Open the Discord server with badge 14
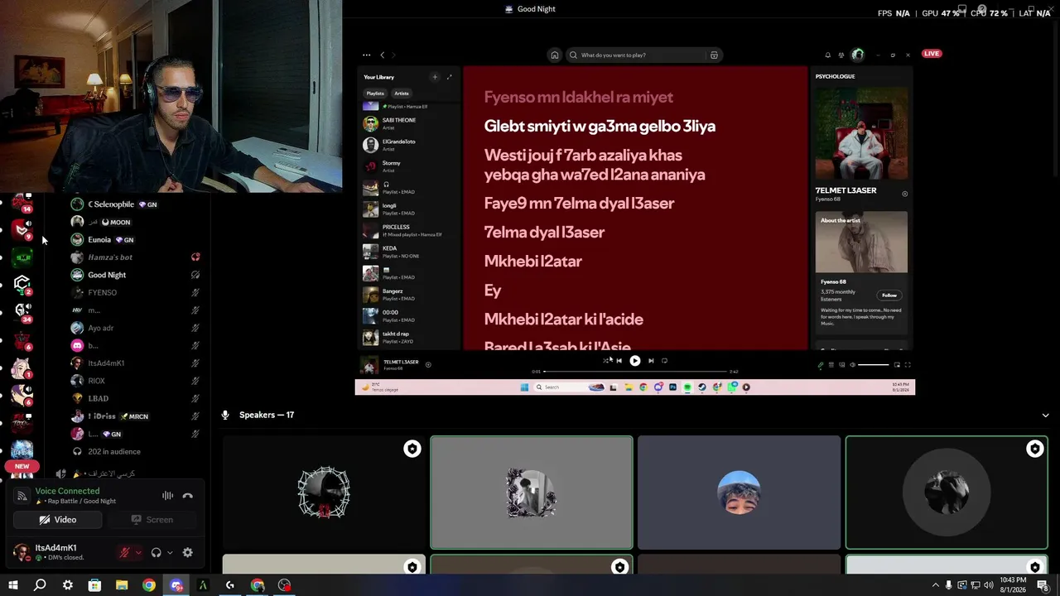Screen dimensions: 1060x596 click(x=22, y=202)
